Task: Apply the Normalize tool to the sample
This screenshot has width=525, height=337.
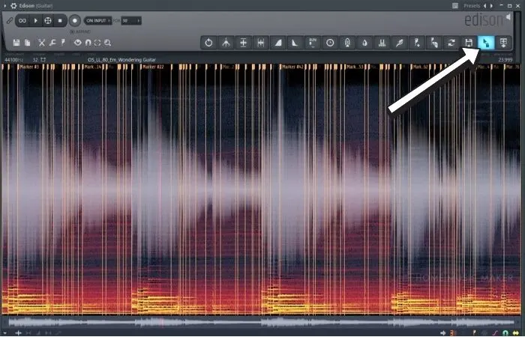Action: pyautogui.click(x=244, y=43)
